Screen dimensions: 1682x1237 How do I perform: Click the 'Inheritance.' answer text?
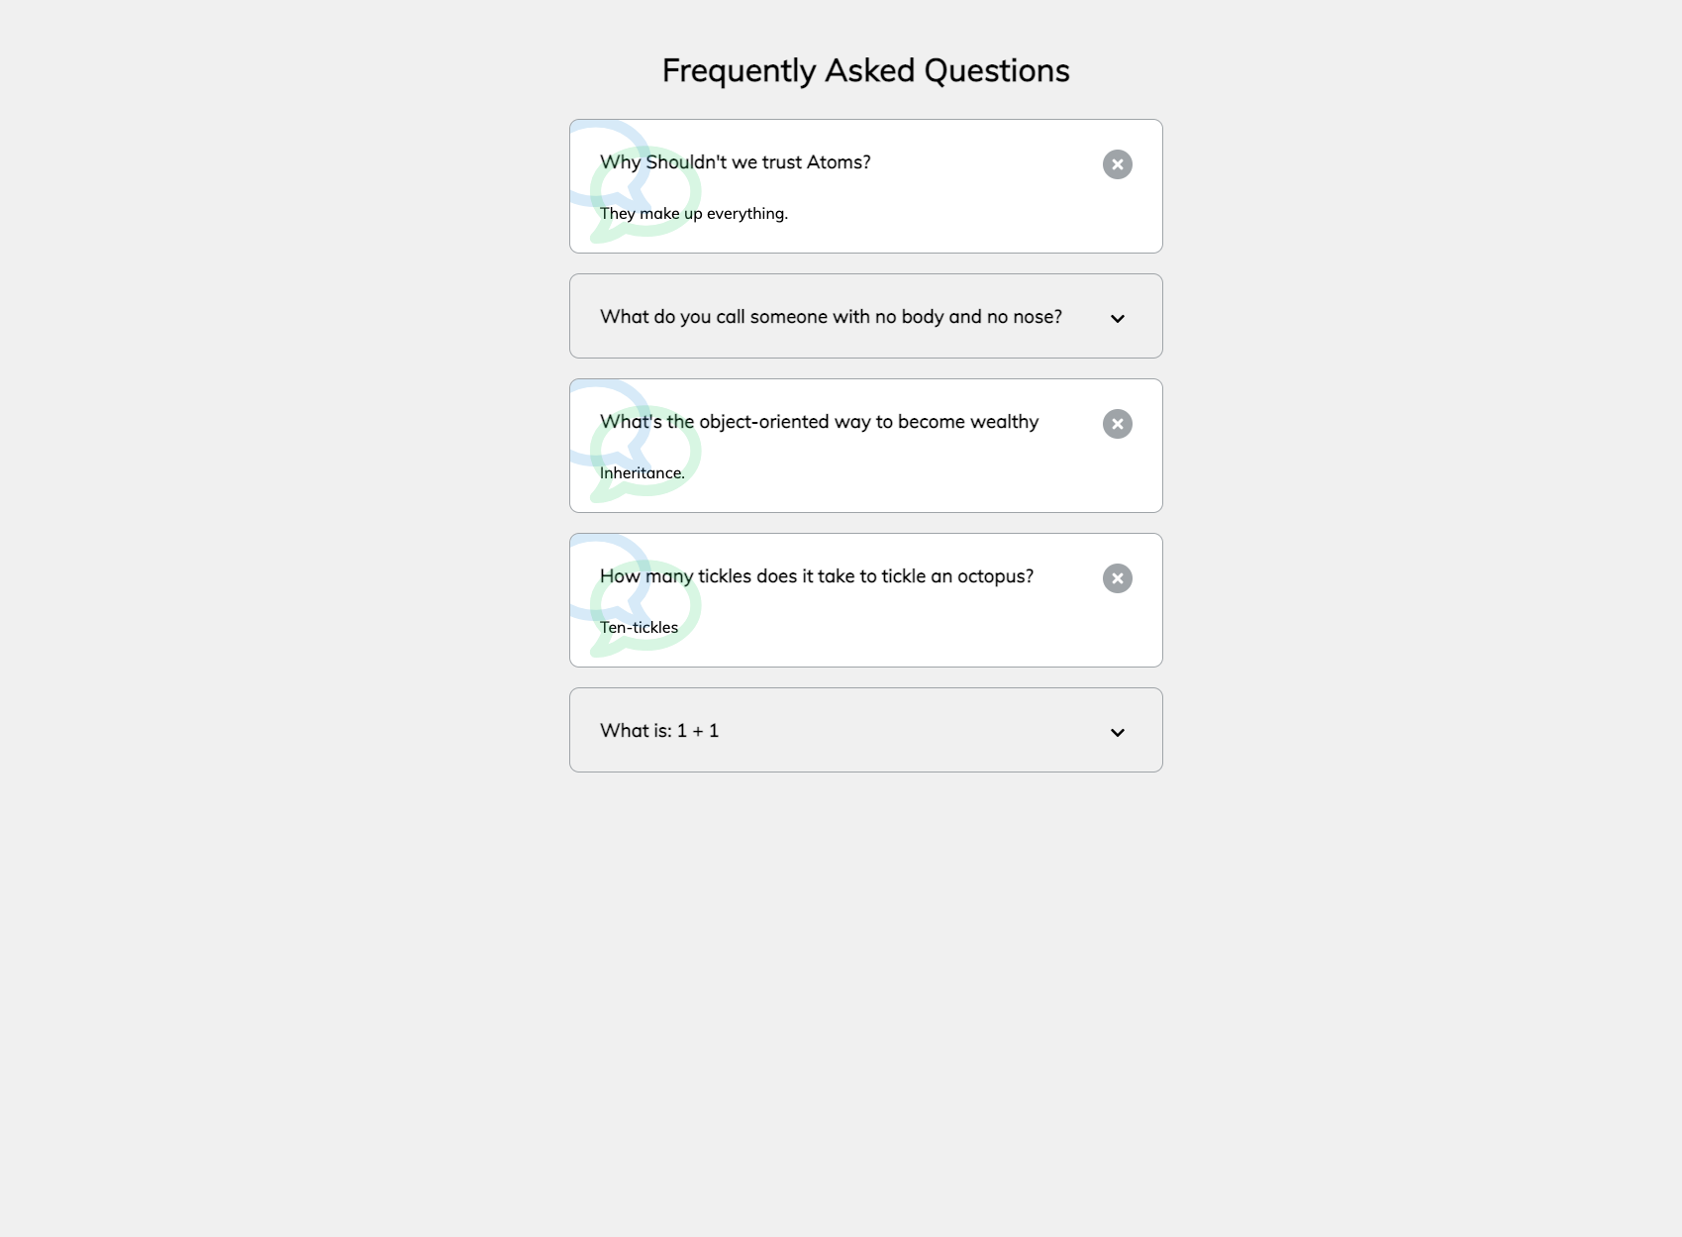(x=643, y=473)
